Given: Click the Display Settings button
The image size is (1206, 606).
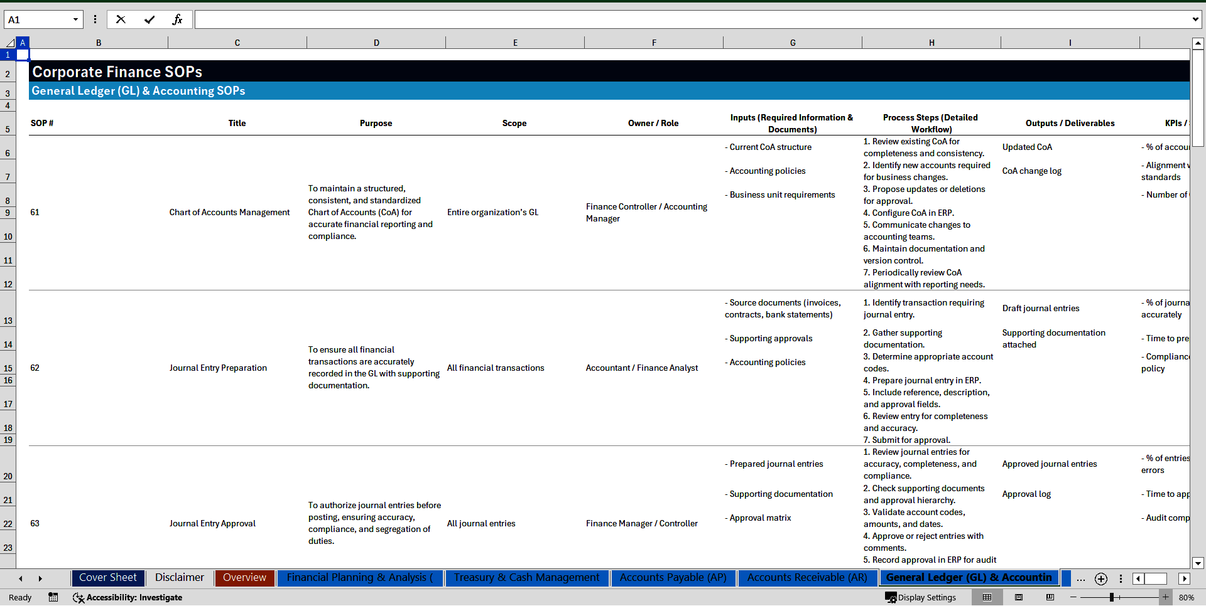Looking at the screenshot, I should [921, 597].
